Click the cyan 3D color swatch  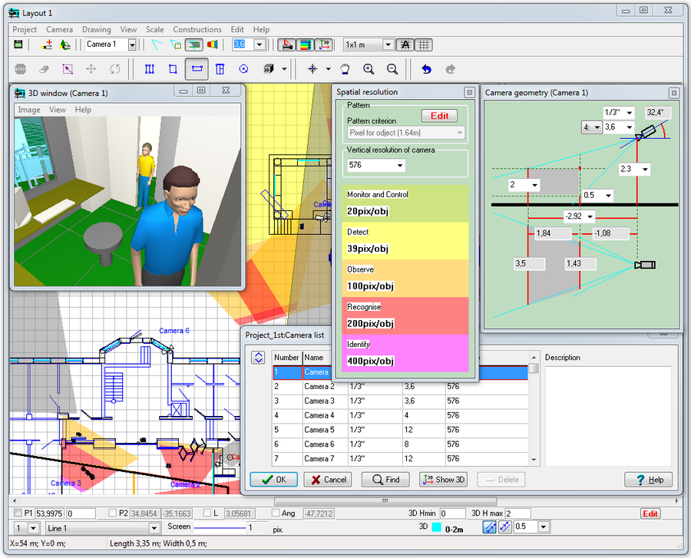tap(435, 527)
